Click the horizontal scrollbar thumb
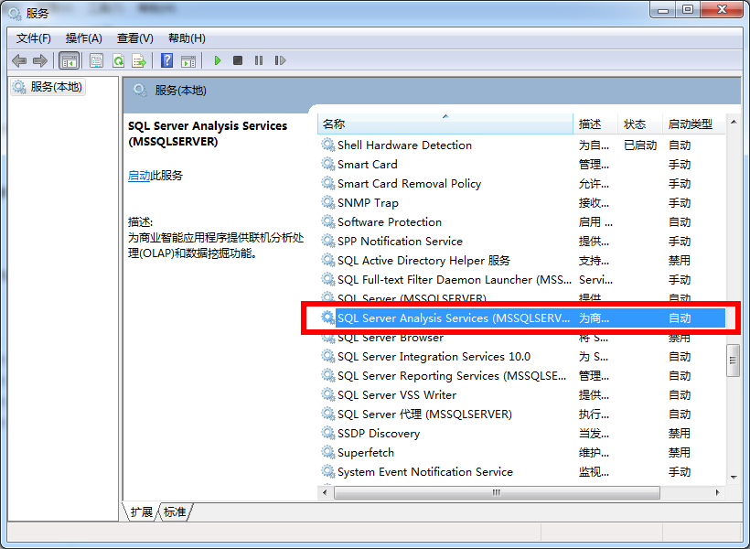The width and height of the screenshot is (750, 549). point(497,492)
